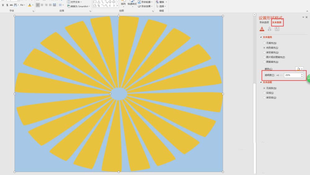Align text left in paragraph group
This screenshot has width=310, height=175.
(38, 5)
